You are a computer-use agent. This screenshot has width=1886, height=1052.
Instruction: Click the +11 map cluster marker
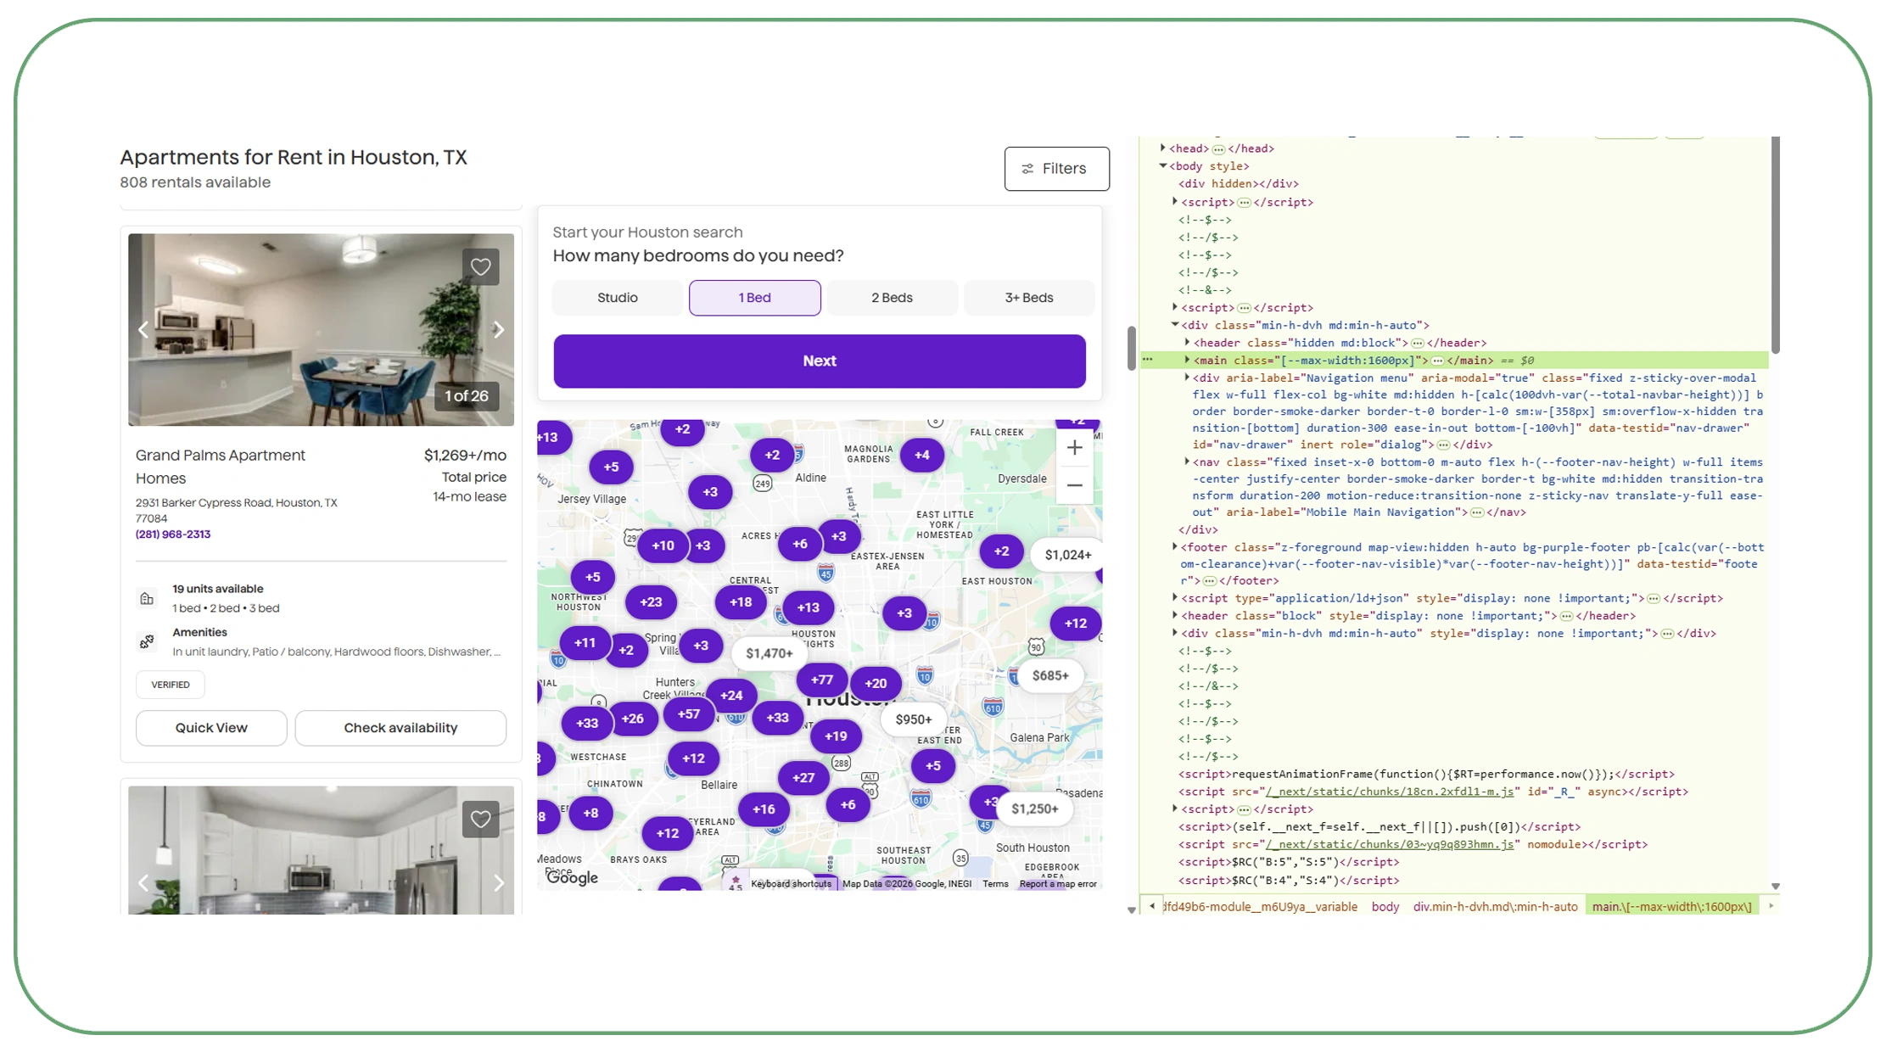585,643
